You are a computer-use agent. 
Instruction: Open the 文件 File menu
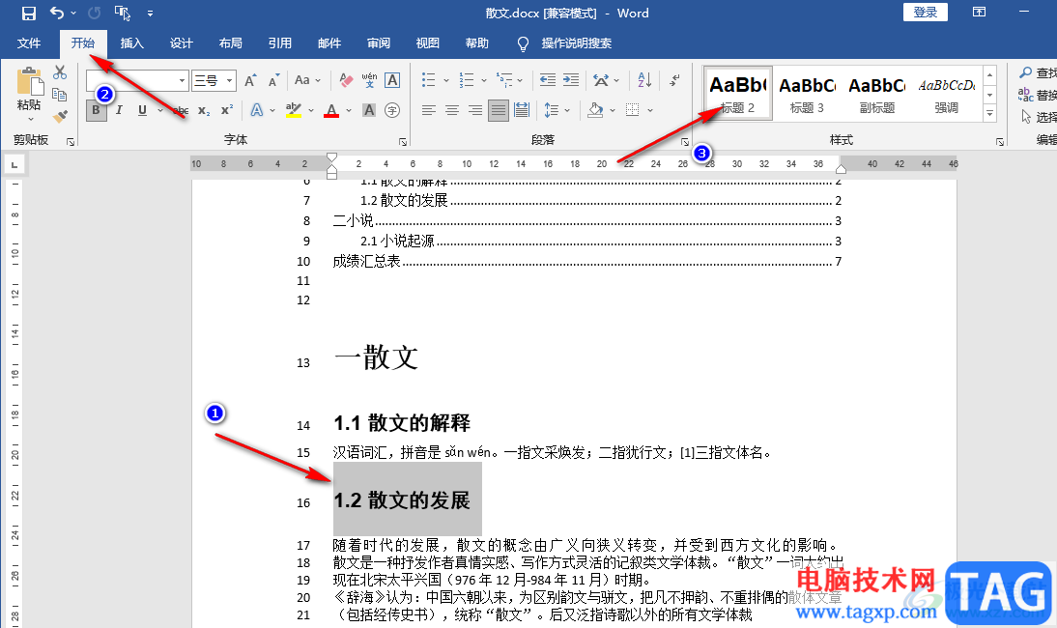(x=29, y=43)
